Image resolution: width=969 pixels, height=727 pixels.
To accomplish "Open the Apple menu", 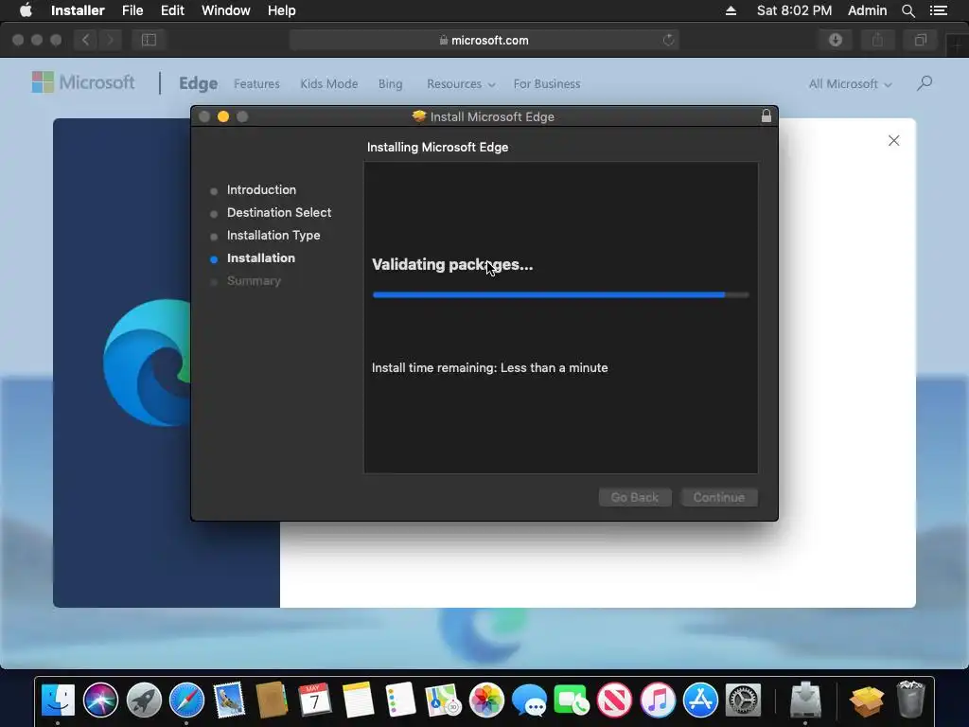I will (x=26, y=10).
